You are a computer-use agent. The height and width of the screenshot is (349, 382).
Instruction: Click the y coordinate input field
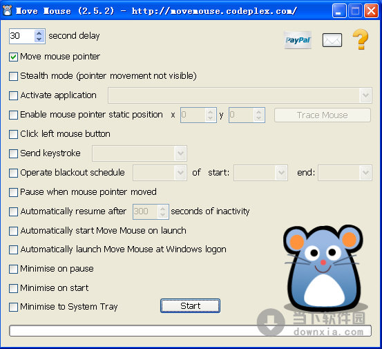point(242,115)
